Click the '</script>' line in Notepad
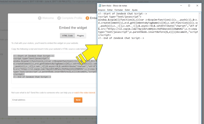 [104, 35]
